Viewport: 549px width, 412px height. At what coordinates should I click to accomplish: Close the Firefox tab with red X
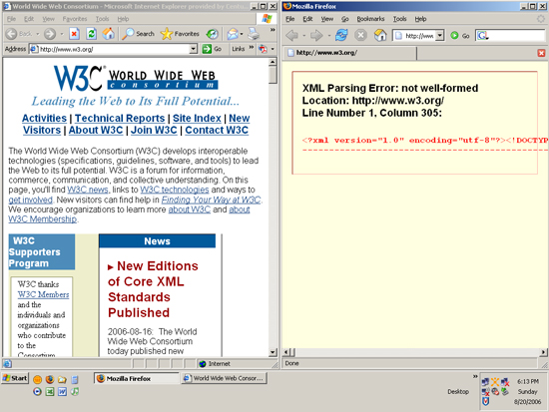tap(541, 53)
